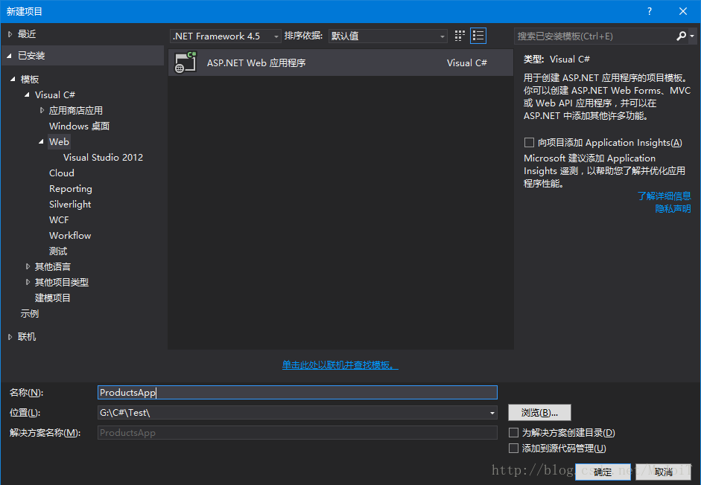Cancel with the 取消 button
The image size is (701, 485).
tap(664, 472)
